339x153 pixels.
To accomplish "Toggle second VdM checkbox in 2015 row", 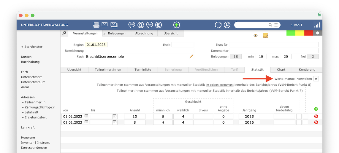I will (305, 117).
